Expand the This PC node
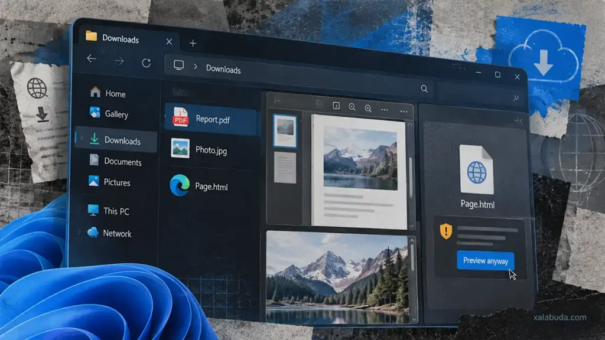 79,210
